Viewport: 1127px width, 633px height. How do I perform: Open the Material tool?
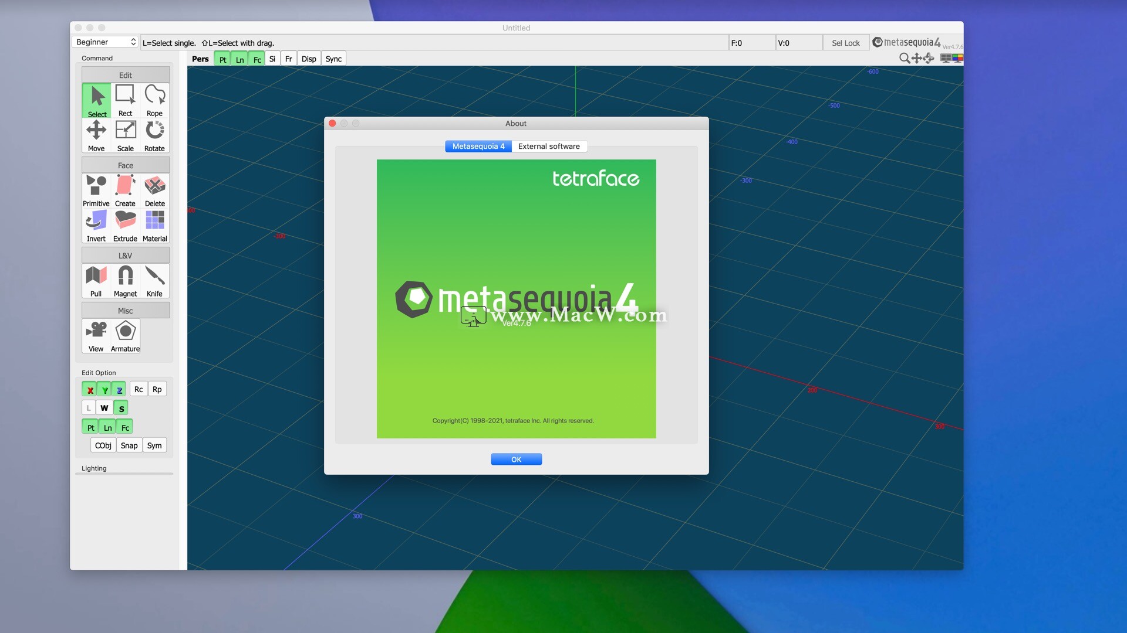tap(154, 226)
